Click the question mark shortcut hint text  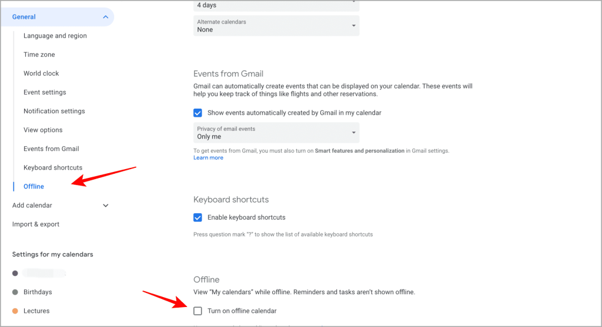tap(283, 234)
